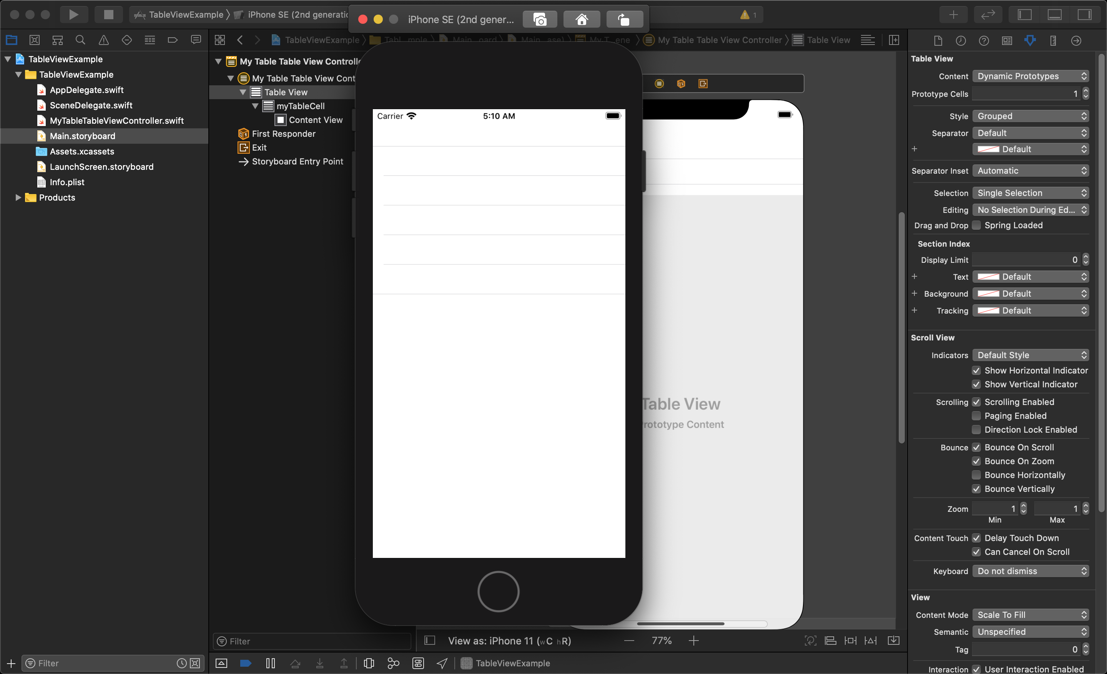Toggle Bounce On Scroll
This screenshot has height=674, width=1107.
click(976, 447)
